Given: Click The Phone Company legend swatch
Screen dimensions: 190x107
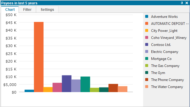Looking at the screenshot, I should 147,80.
